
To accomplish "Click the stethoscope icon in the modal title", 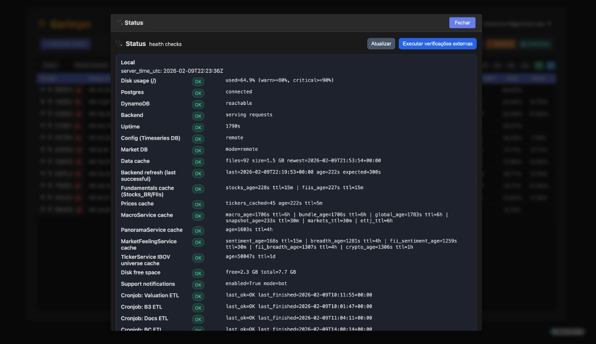I will point(119,23).
